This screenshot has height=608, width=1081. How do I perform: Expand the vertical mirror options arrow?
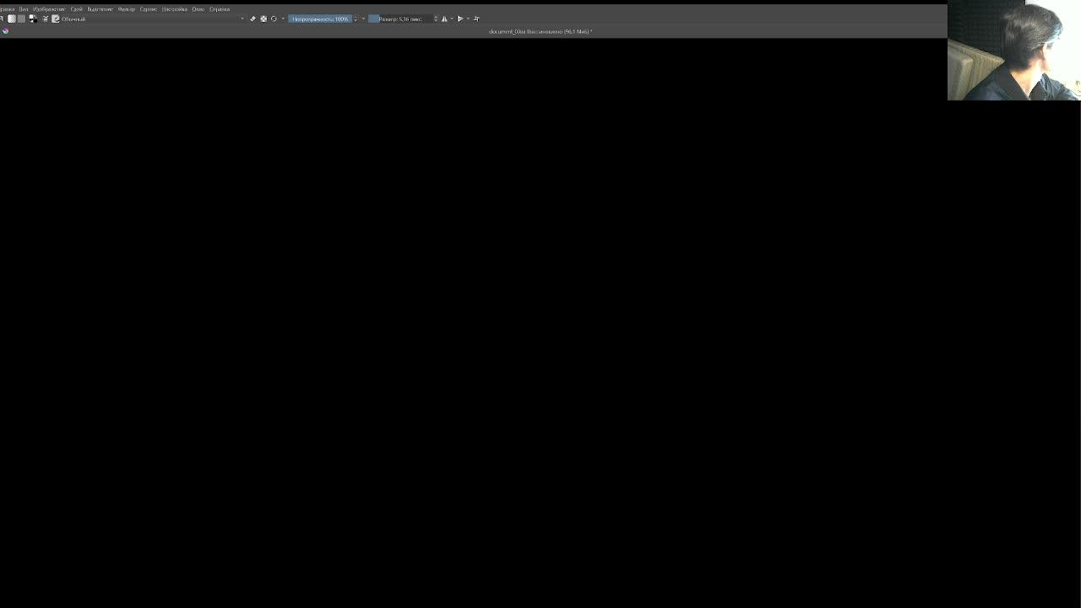click(468, 19)
